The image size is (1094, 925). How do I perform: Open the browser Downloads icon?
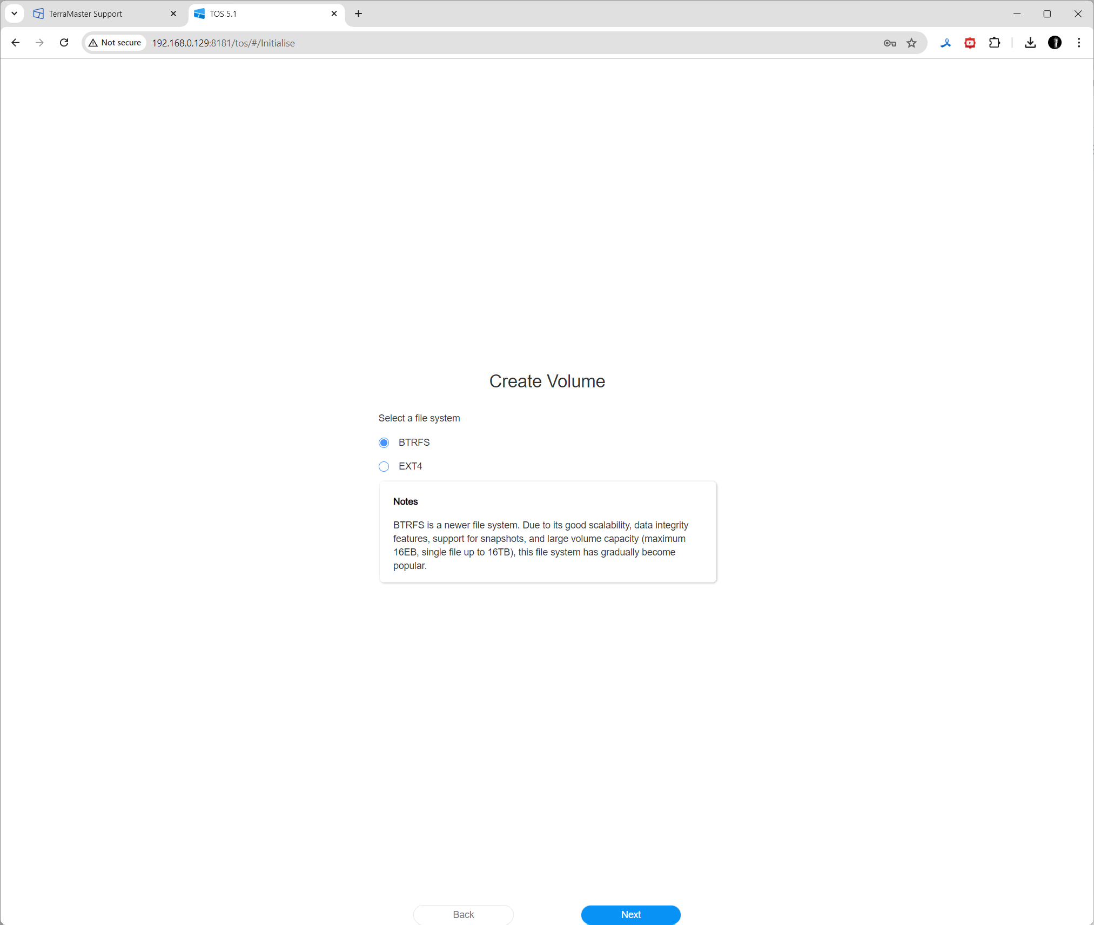1030,43
